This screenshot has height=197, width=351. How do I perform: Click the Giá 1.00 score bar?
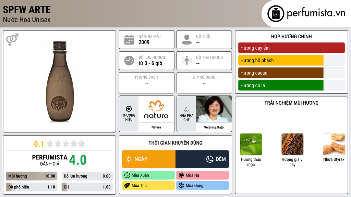[87, 187]
